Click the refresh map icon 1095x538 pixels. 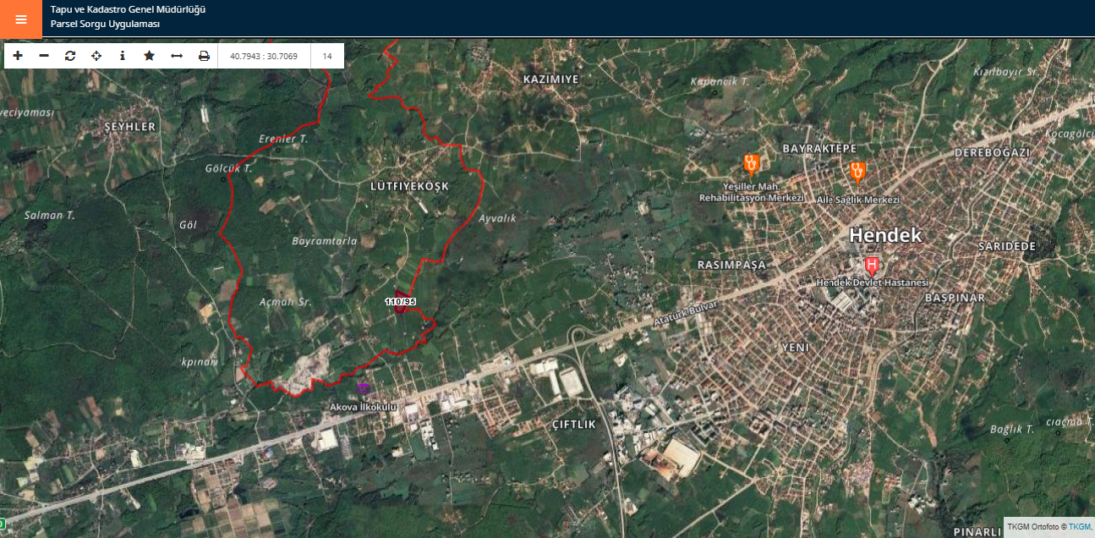70,56
